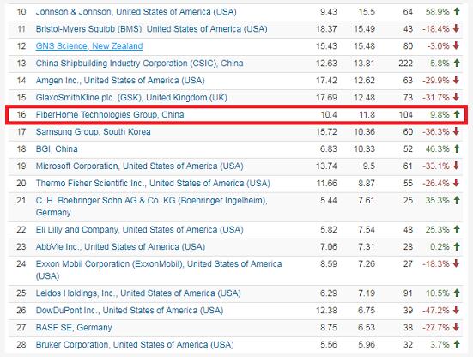Viewport: 473px width, 357px height.
Task: Click red down arrow beside -47.2%
Action: 457,310
